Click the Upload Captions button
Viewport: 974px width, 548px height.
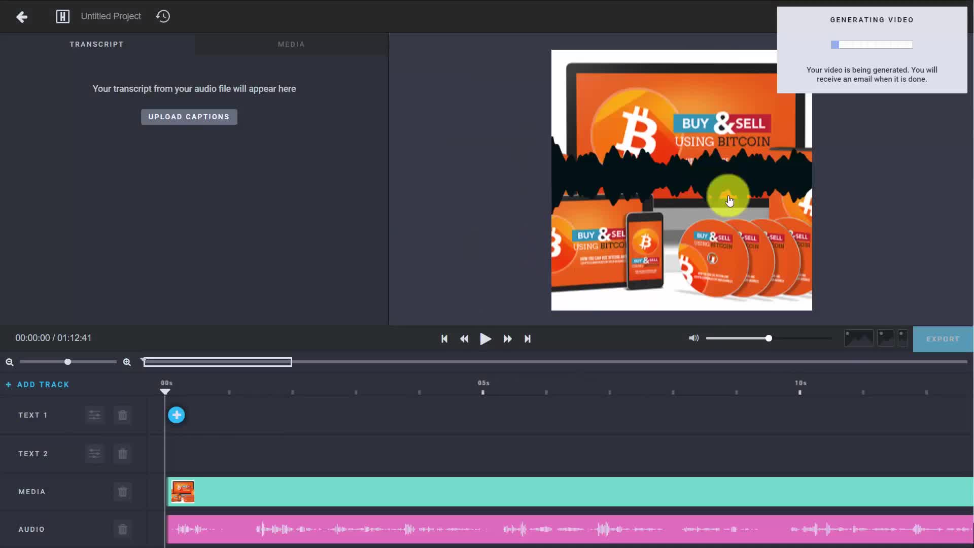pyautogui.click(x=189, y=117)
